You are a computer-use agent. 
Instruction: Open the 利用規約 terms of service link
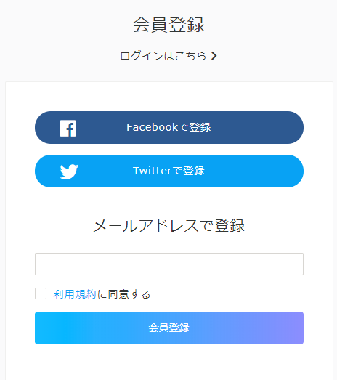click(x=75, y=294)
